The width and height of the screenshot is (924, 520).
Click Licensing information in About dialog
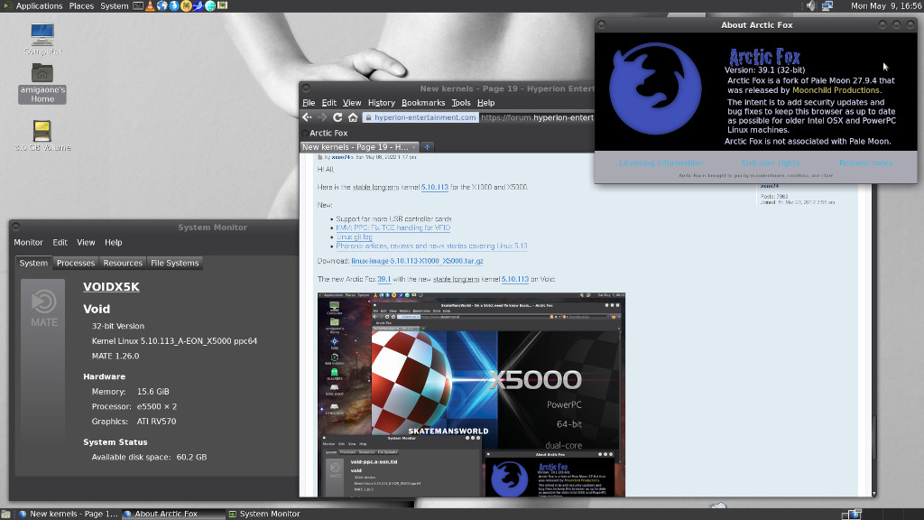pyautogui.click(x=660, y=162)
